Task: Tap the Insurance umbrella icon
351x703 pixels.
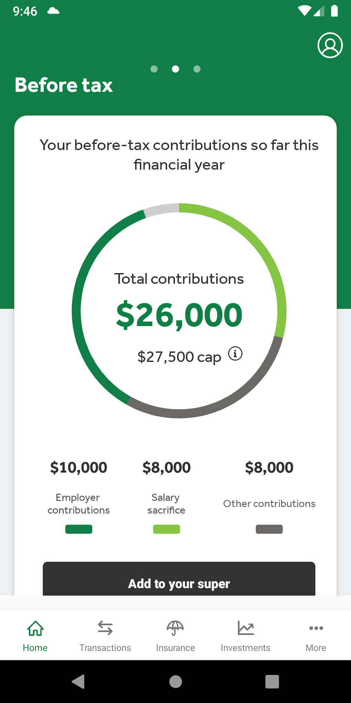Action: (175, 628)
